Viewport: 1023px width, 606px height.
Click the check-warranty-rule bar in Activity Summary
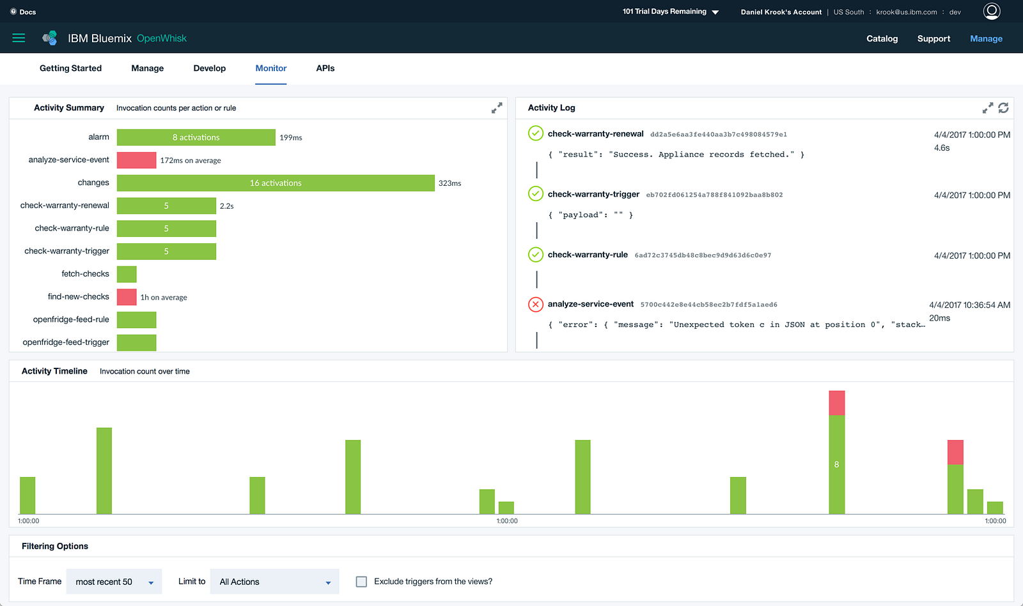tap(166, 229)
